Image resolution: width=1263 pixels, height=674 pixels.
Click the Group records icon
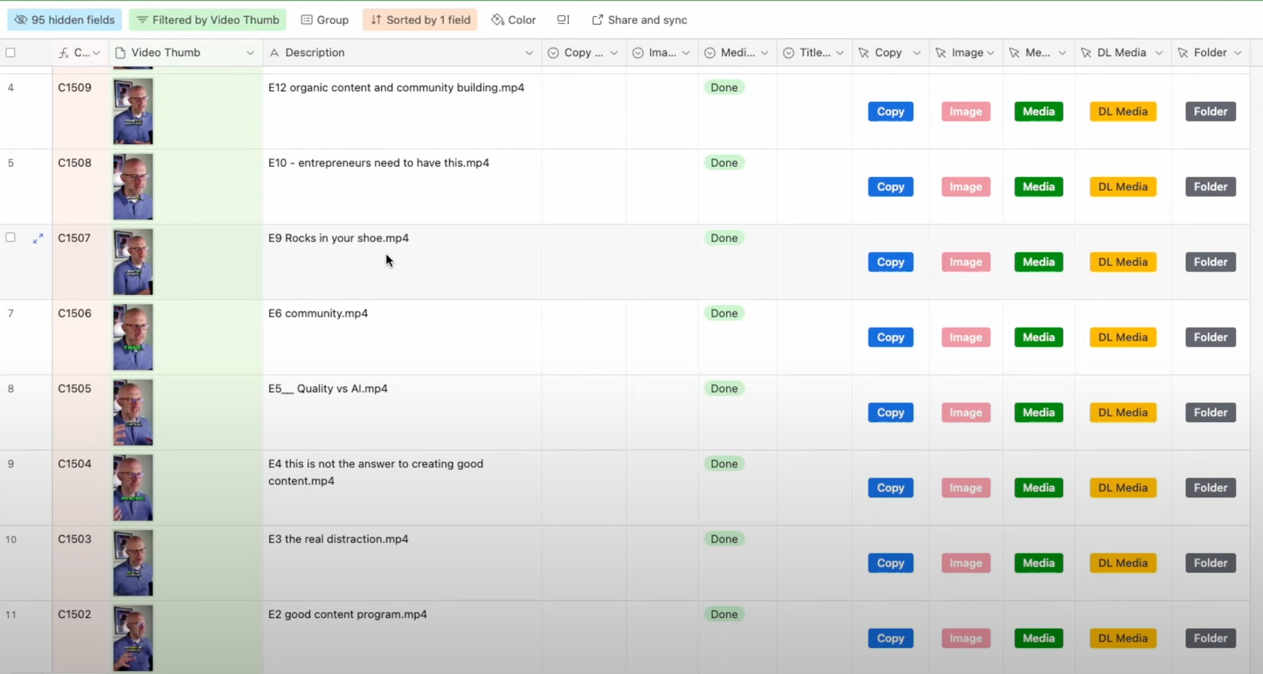tap(307, 20)
